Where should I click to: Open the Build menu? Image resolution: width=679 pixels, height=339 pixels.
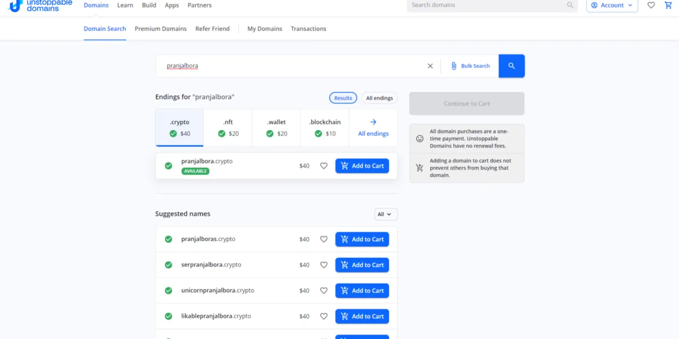point(149,5)
